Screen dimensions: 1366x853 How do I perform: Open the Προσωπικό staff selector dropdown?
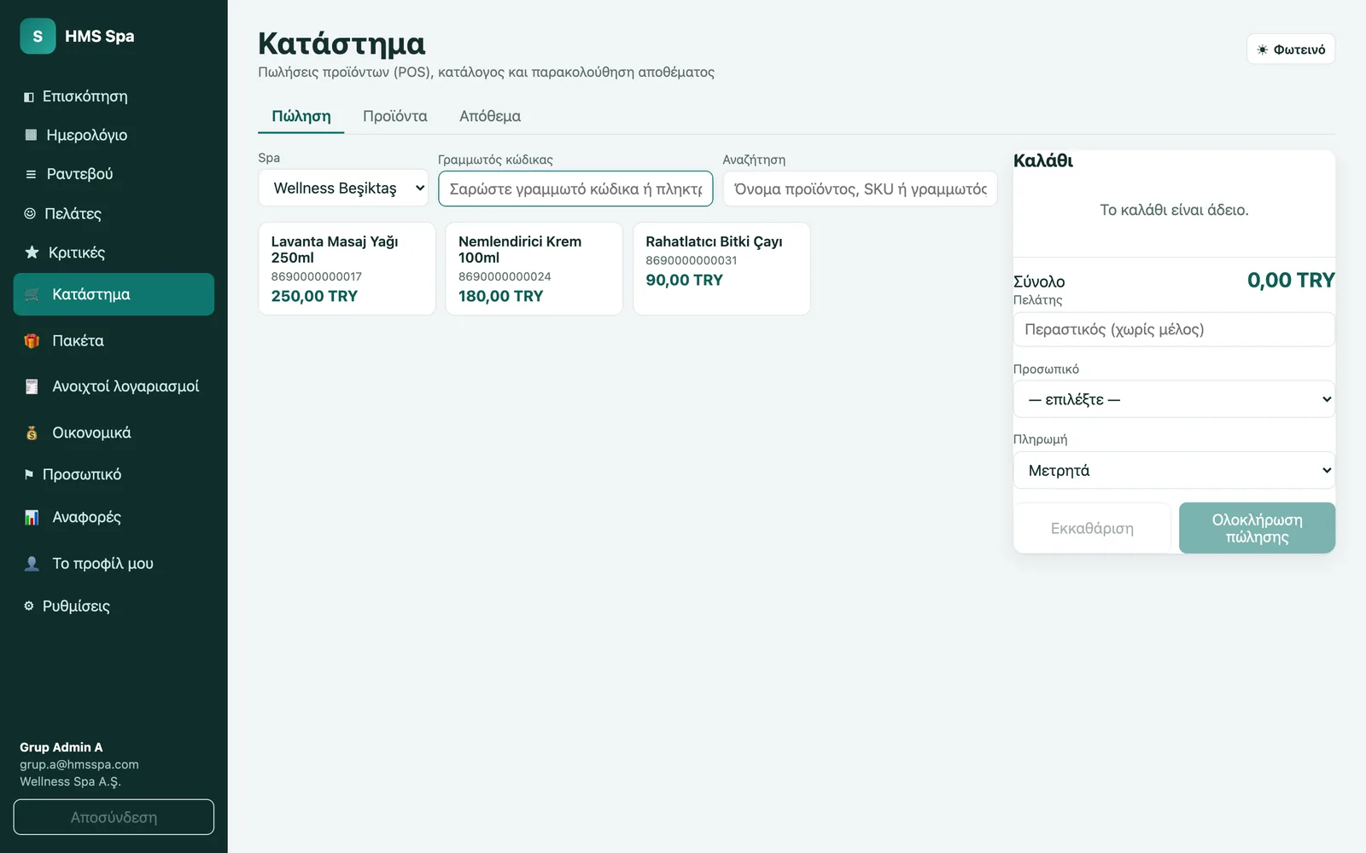tap(1174, 399)
